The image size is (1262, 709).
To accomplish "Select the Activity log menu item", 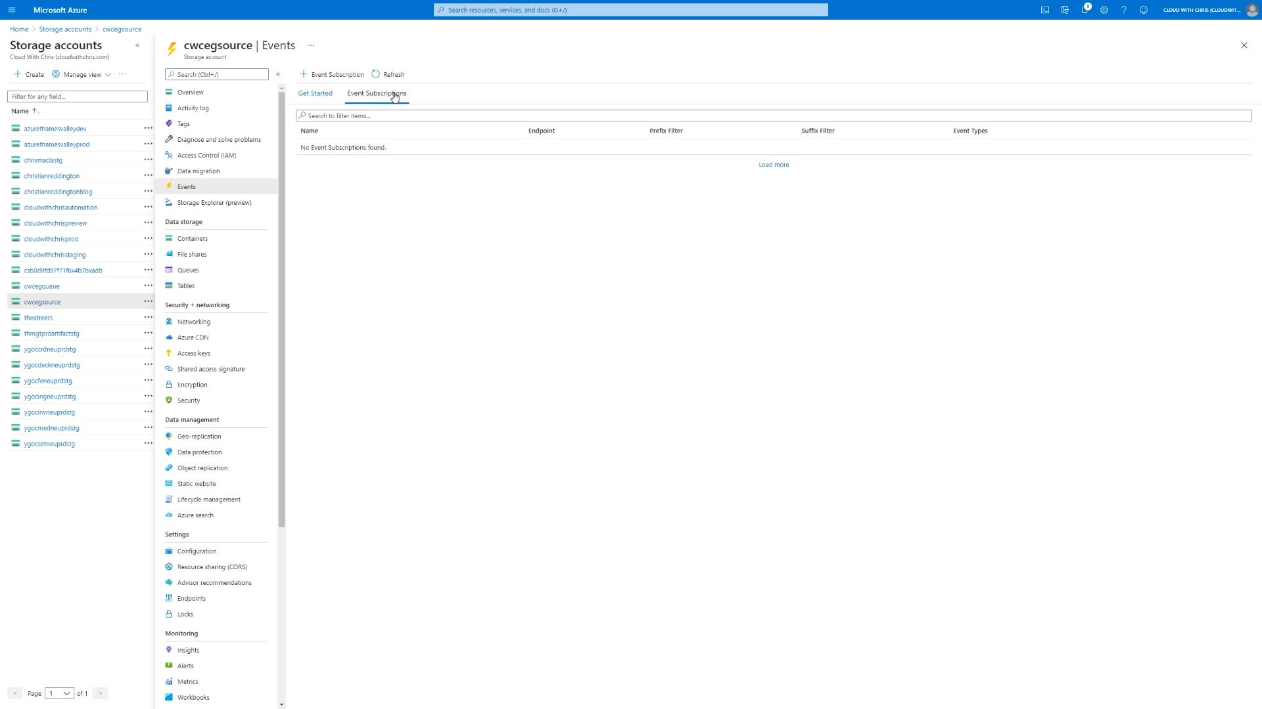I will [193, 108].
